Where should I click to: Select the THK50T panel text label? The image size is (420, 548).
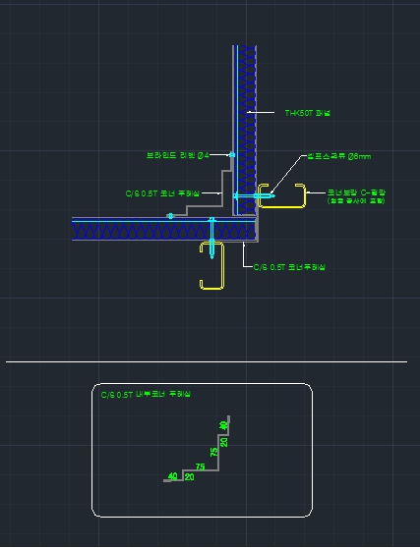pyautogui.click(x=307, y=113)
